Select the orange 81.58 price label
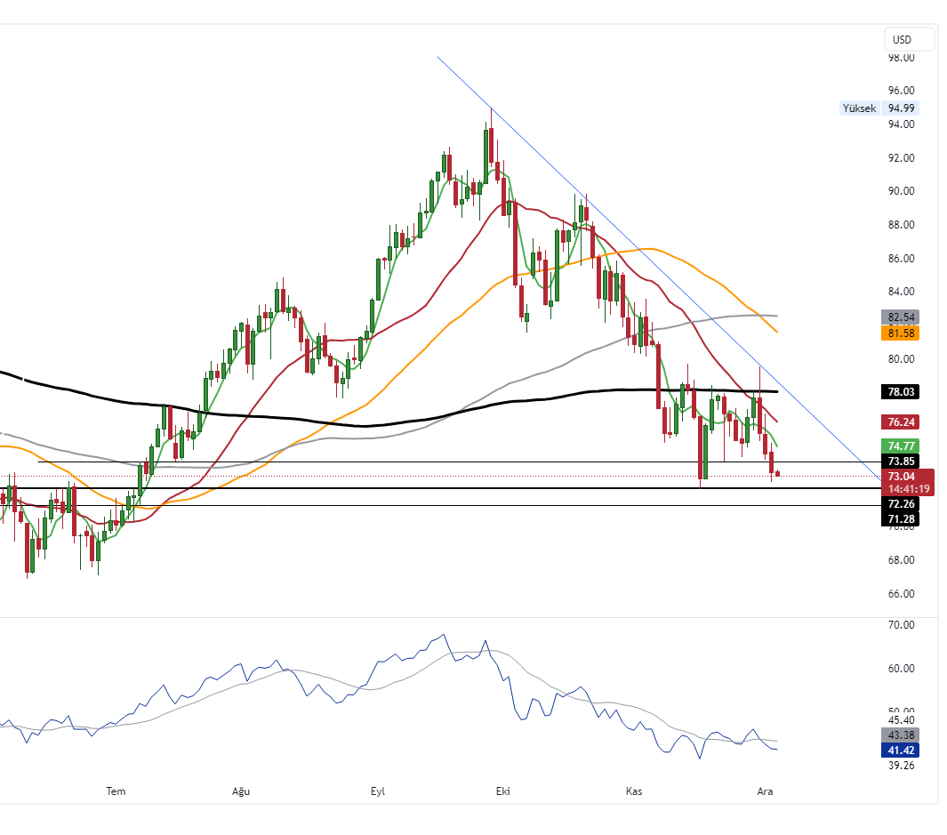947x835 pixels. click(900, 333)
